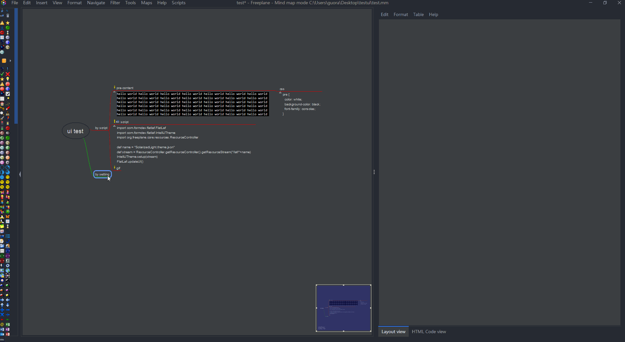
Task: Switch to the HTML Code view tab
Action: click(x=429, y=332)
